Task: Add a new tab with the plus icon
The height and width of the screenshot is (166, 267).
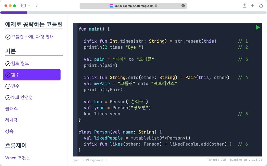Action: 252,6
